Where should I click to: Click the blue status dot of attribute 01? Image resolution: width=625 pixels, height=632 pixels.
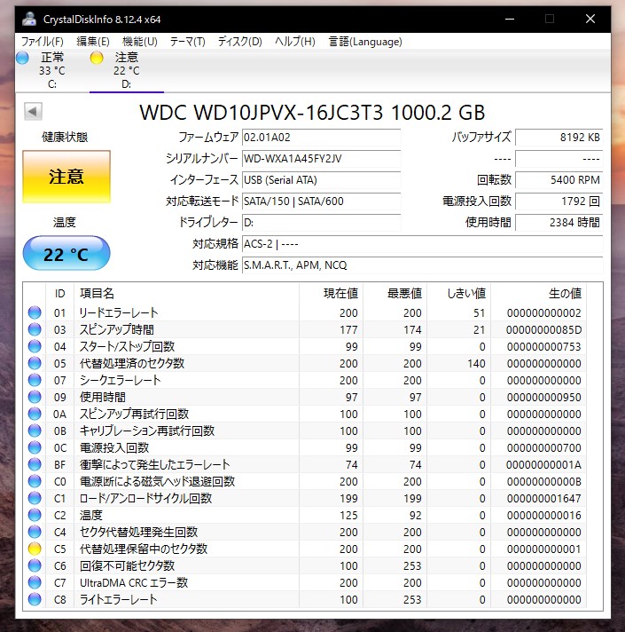click(35, 312)
